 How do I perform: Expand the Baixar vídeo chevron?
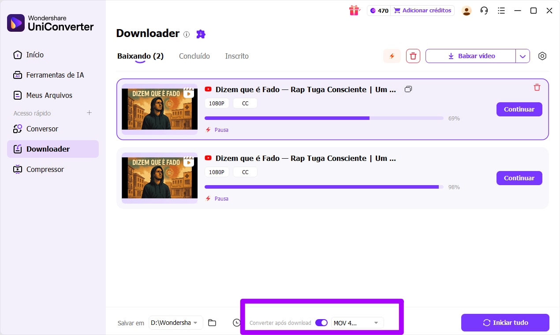523,56
